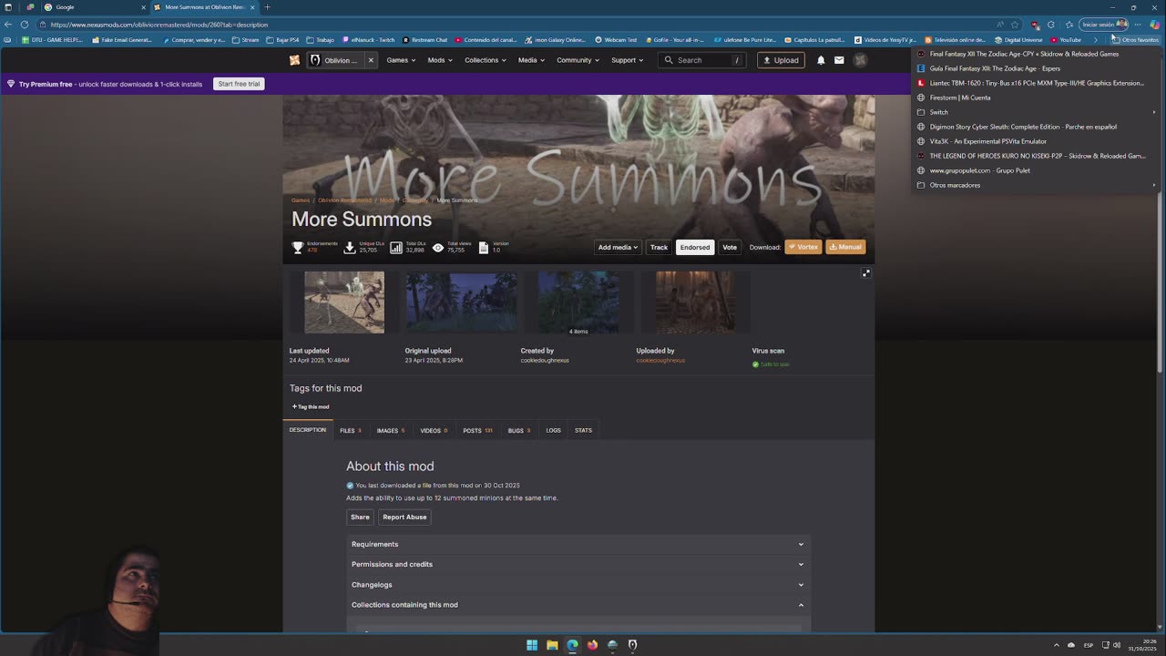Screen dimensions: 1166x656
Task: Expand Permissions and credits section
Action: coord(578,564)
